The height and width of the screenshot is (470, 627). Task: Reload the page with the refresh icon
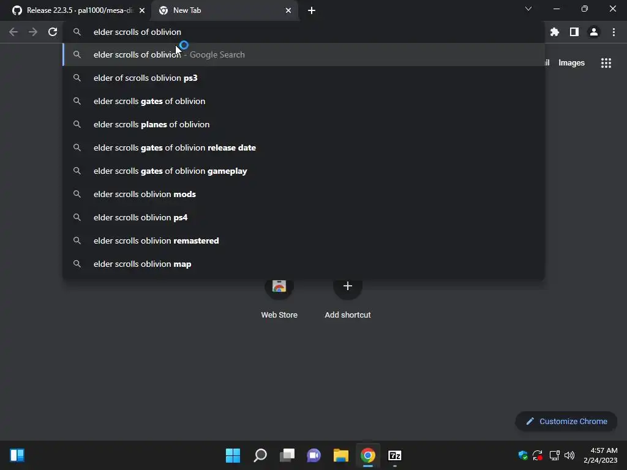[x=53, y=32]
